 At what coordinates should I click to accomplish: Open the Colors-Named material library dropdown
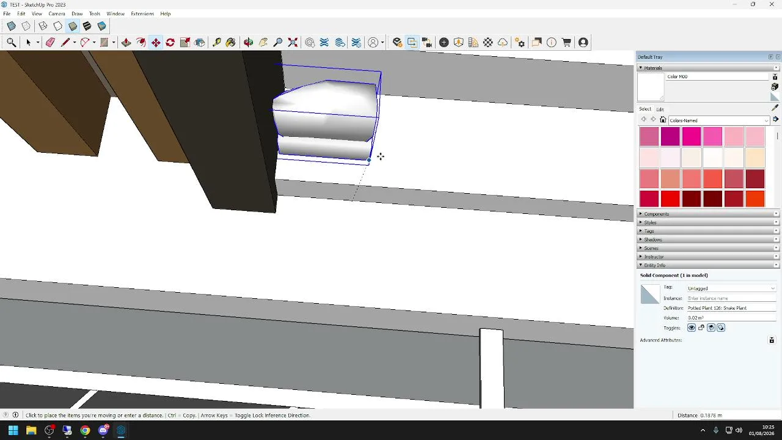tap(718, 120)
